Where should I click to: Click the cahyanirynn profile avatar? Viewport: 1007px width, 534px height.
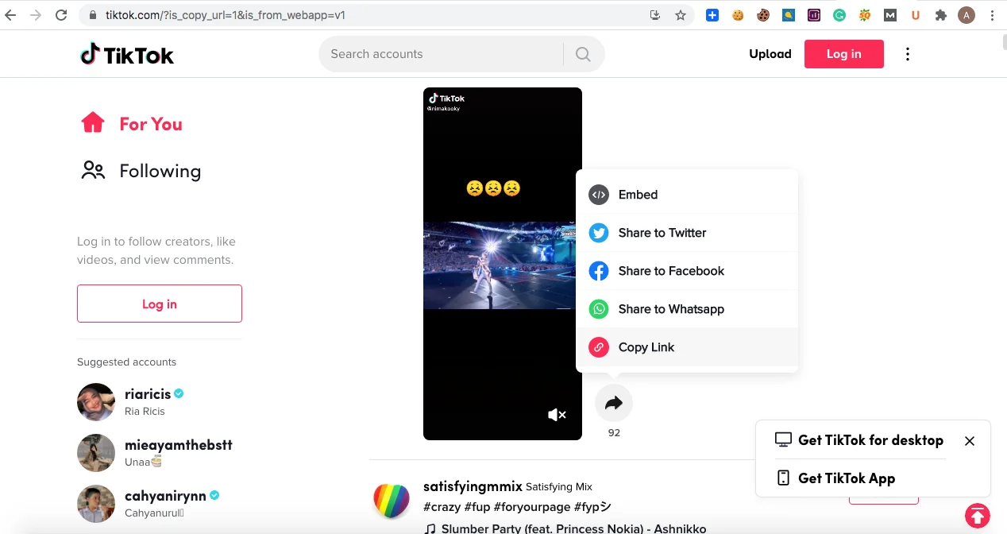point(96,504)
